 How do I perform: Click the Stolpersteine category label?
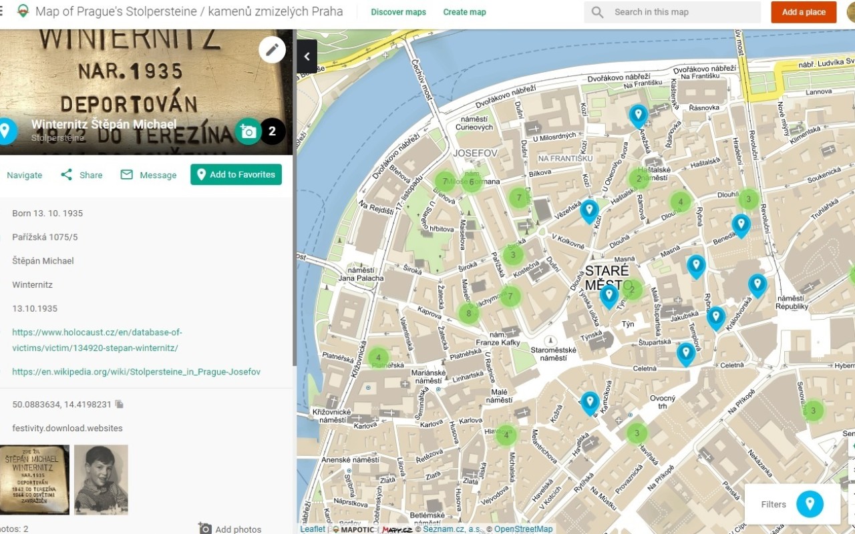point(58,138)
